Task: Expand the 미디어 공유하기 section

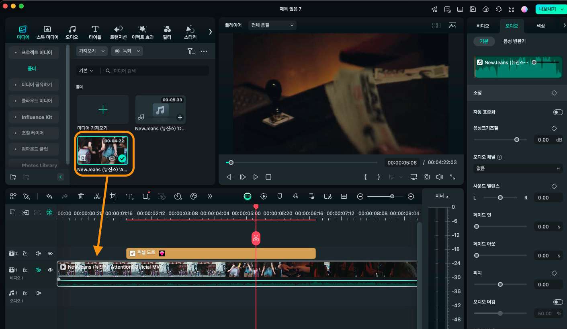Action: tap(34, 84)
